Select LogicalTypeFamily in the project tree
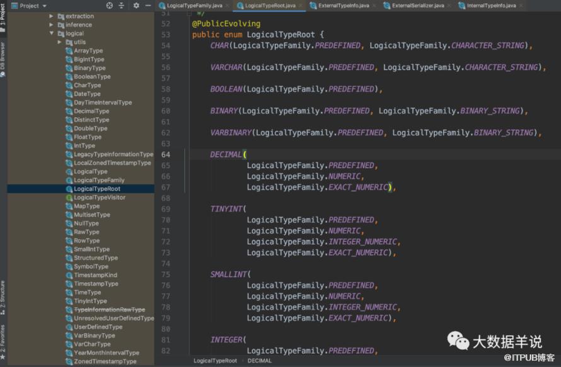This screenshot has width=561, height=367. pyautogui.click(x=99, y=180)
